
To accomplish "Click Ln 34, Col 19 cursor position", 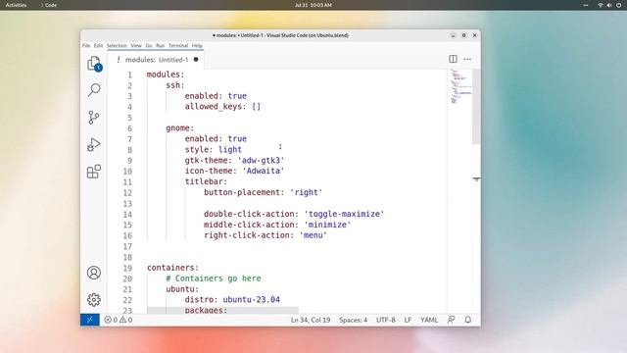I will [x=311, y=320].
